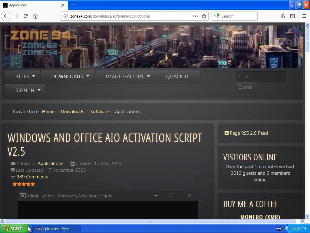Click the 'Created: 12 May 2018' text
Image resolution: width=310 pixels, height=233 pixels.
98,164
